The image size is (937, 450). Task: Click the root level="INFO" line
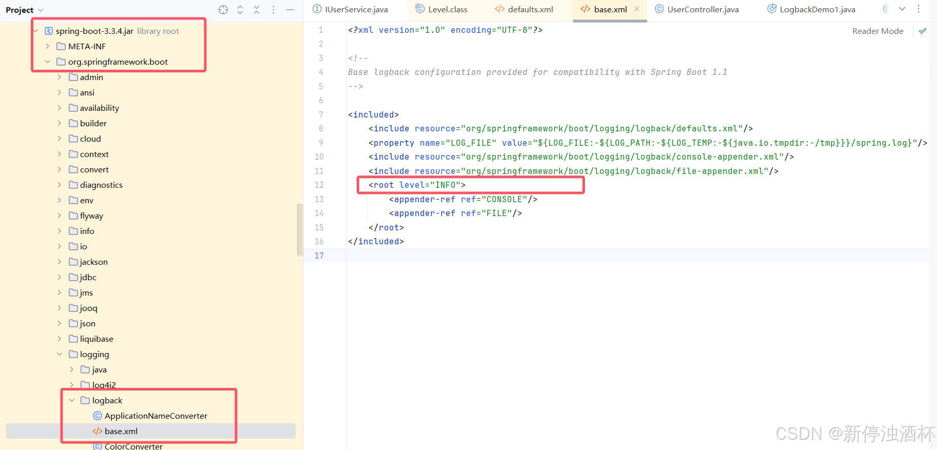(417, 185)
